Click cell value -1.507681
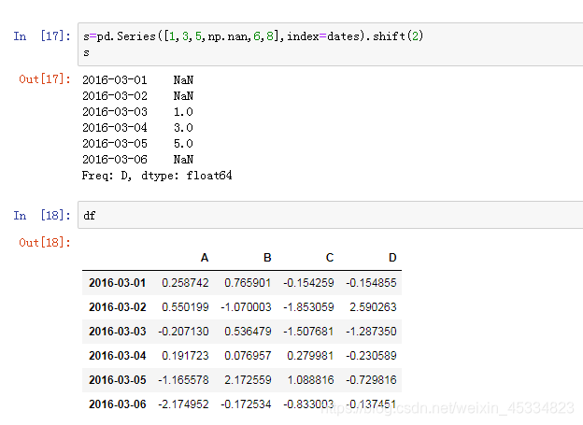 tap(308, 332)
